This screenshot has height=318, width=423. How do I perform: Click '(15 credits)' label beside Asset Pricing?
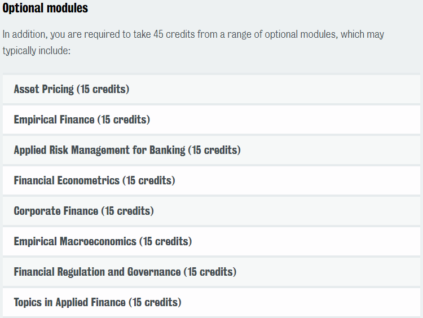[x=103, y=89]
